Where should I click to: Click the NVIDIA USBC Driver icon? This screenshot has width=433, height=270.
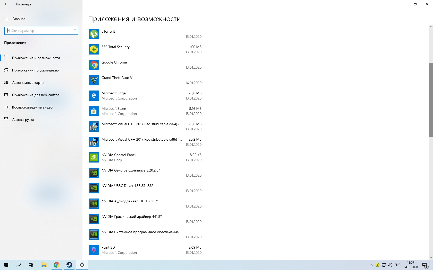coord(94,188)
